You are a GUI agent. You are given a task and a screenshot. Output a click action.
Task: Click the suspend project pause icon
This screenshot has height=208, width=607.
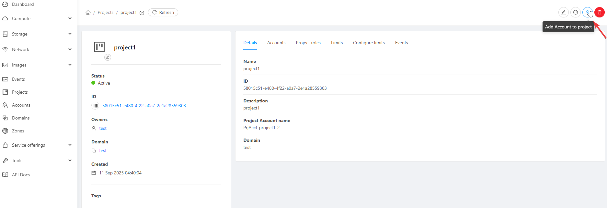coord(575,12)
